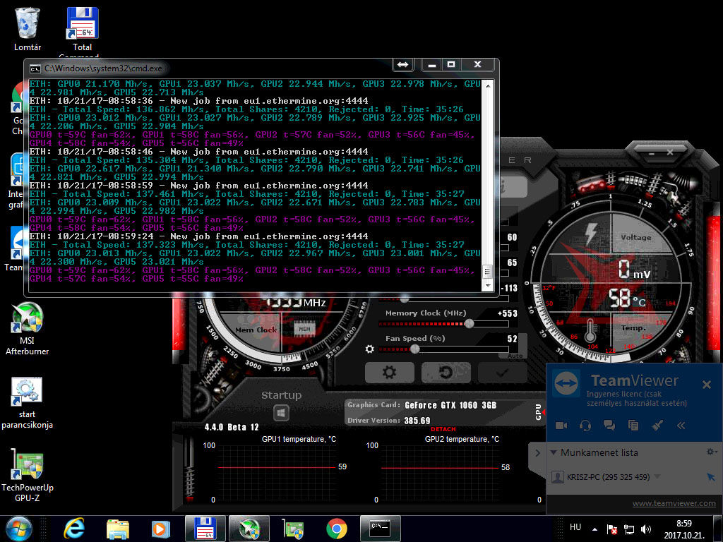Screen dimensions: 723x542
Task: Open session list gear options dropdown
Action: coord(712,452)
